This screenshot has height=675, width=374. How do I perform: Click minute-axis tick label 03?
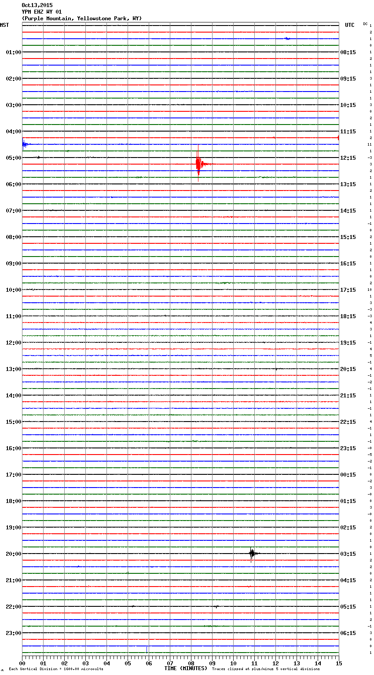(85, 663)
